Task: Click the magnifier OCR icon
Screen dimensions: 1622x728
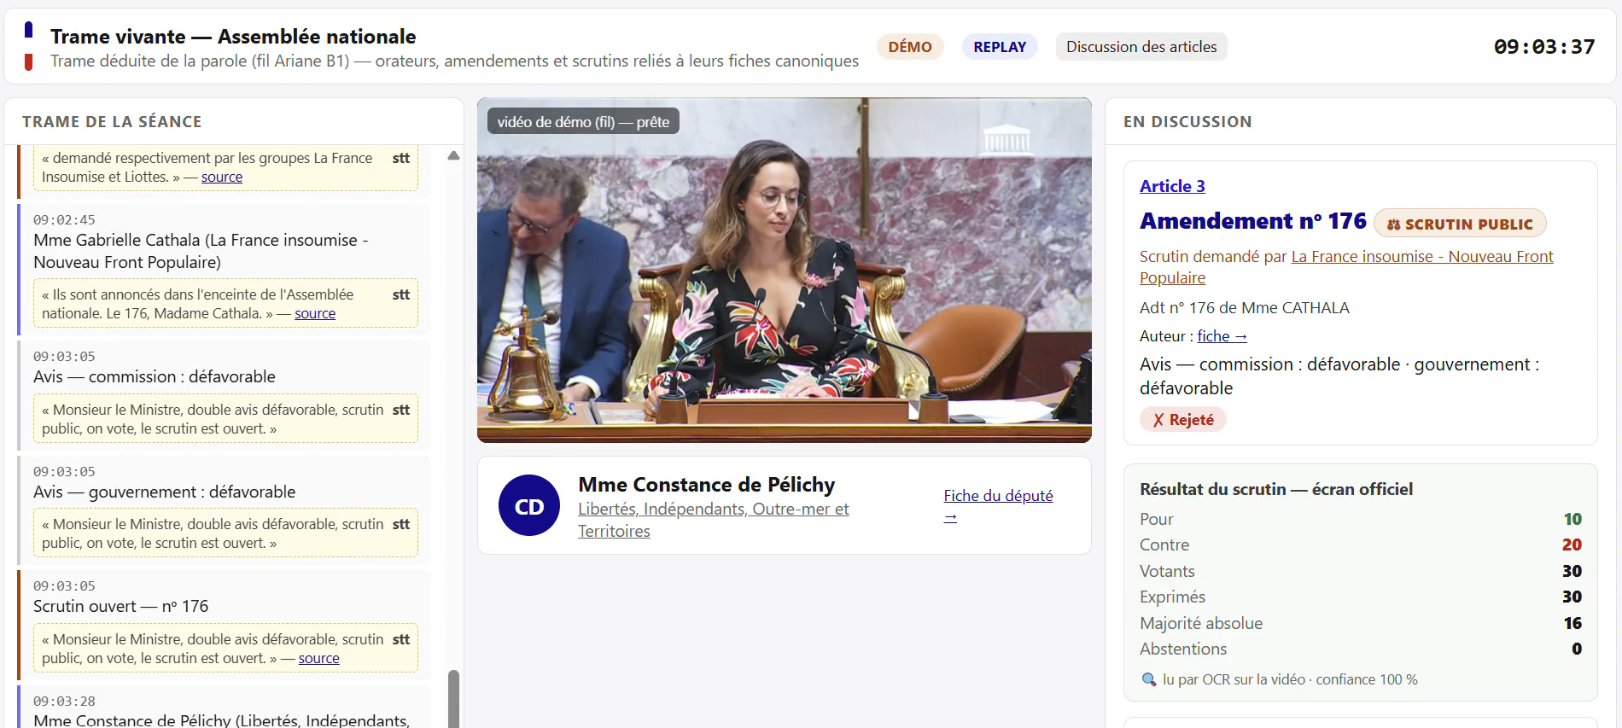Action: 1149,679
